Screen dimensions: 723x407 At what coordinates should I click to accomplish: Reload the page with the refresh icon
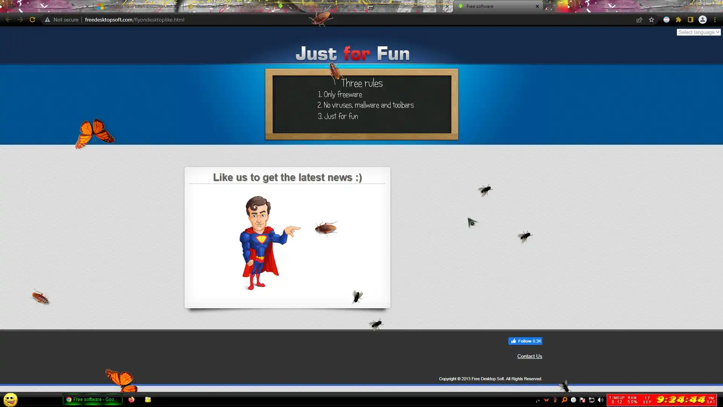[32, 20]
